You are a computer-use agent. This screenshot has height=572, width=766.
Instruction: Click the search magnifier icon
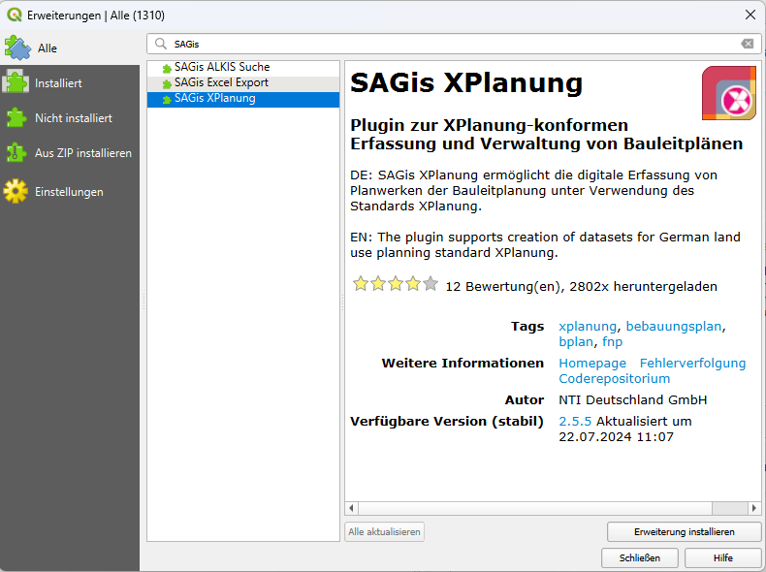pyautogui.click(x=160, y=44)
